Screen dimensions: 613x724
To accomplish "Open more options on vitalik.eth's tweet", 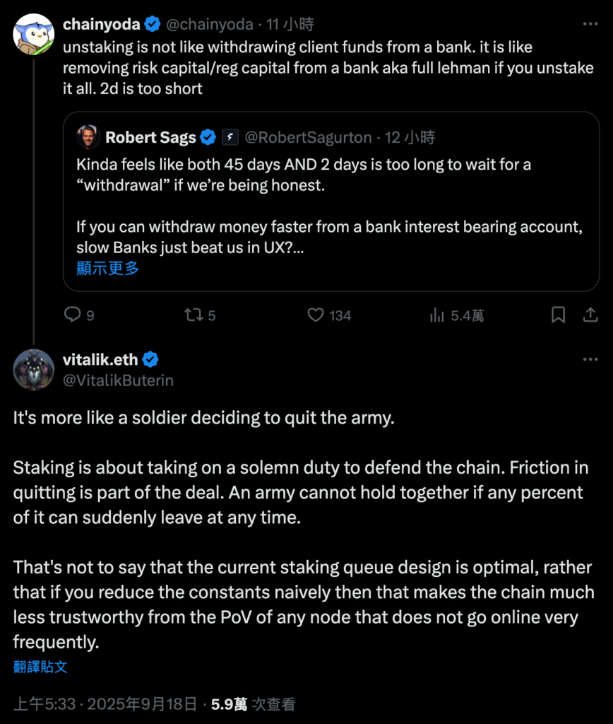I will pyautogui.click(x=590, y=359).
